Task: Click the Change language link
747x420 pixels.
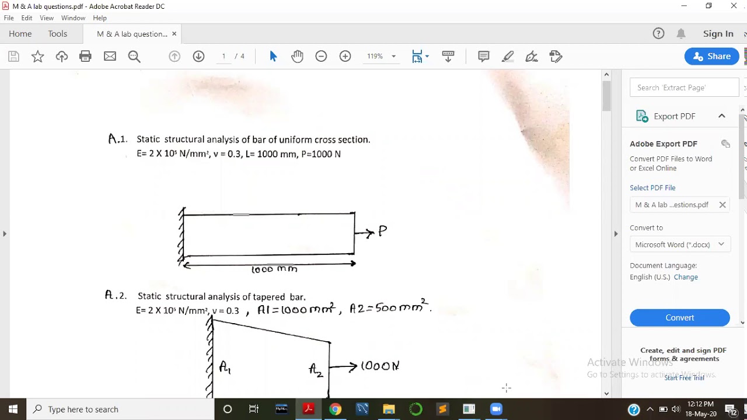Action: 686,277
